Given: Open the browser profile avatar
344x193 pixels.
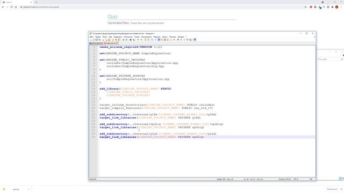Looking at the screenshot, I should (x=336, y=7).
